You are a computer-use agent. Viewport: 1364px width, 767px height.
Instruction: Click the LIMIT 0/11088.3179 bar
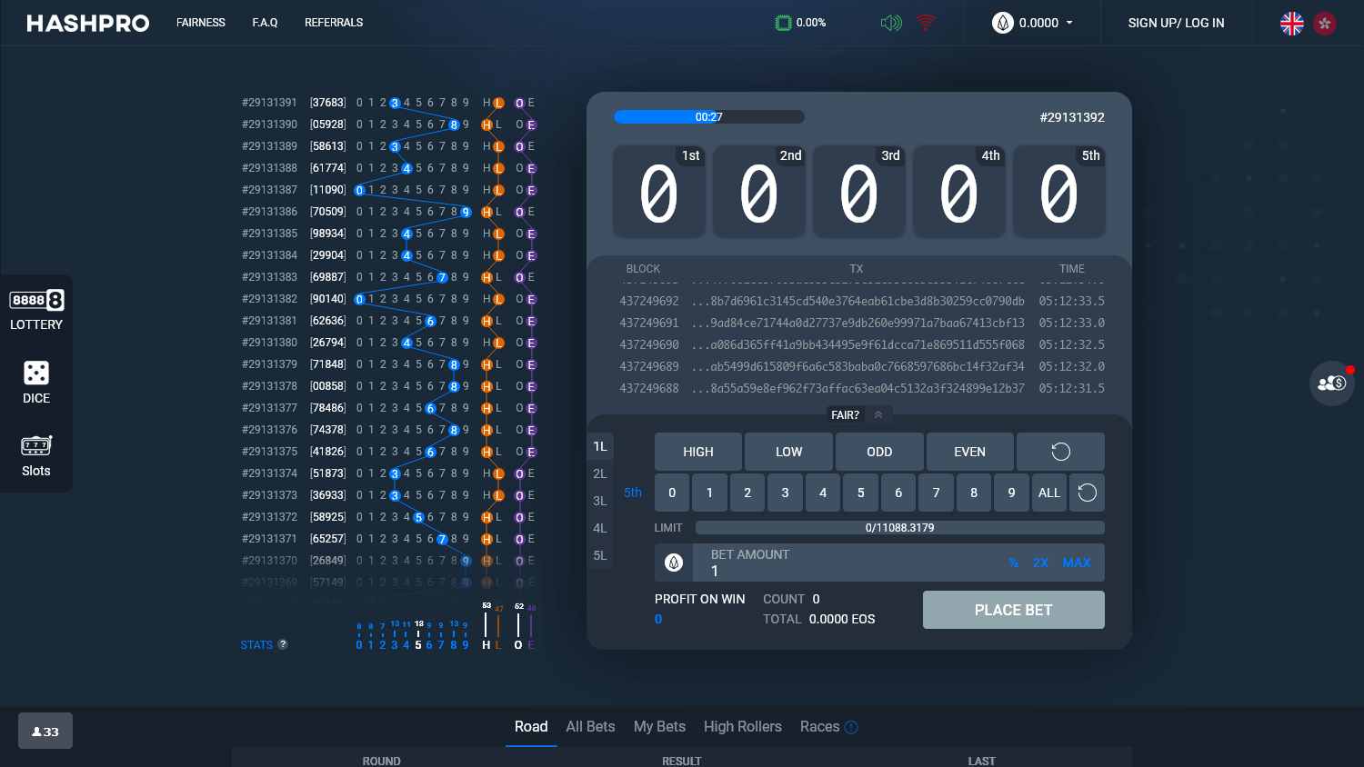(x=900, y=528)
